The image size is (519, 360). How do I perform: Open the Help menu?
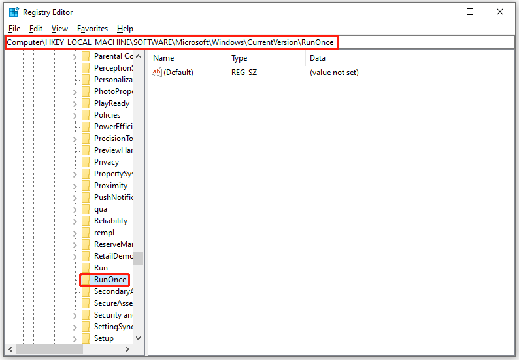click(x=125, y=29)
